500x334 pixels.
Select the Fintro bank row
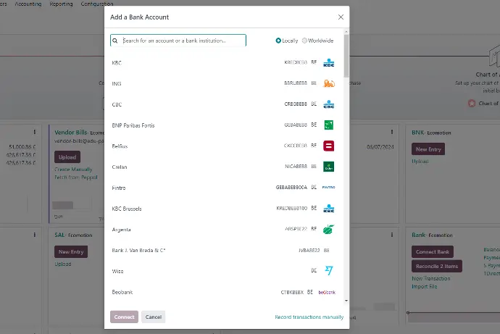click(x=223, y=188)
